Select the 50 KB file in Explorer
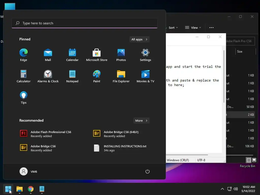Viewport: 260px width, 195px height. [x=240, y=107]
